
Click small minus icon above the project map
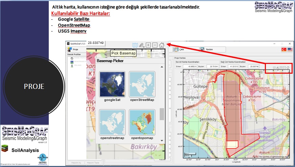click(x=285, y=68)
